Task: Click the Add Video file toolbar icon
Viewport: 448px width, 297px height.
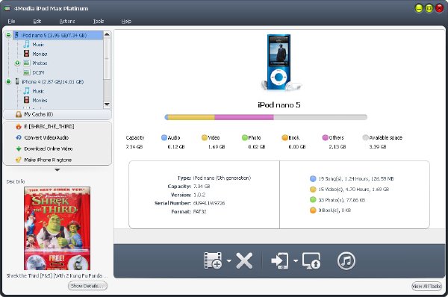Action: click(x=213, y=260)
